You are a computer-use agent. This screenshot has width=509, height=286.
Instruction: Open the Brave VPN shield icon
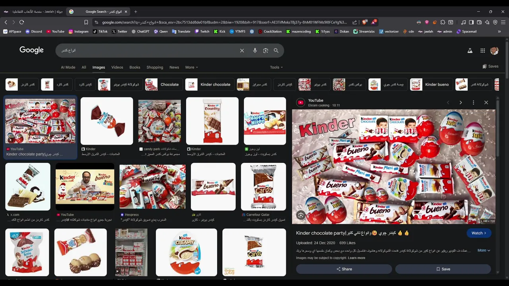[x=495, y=22]
